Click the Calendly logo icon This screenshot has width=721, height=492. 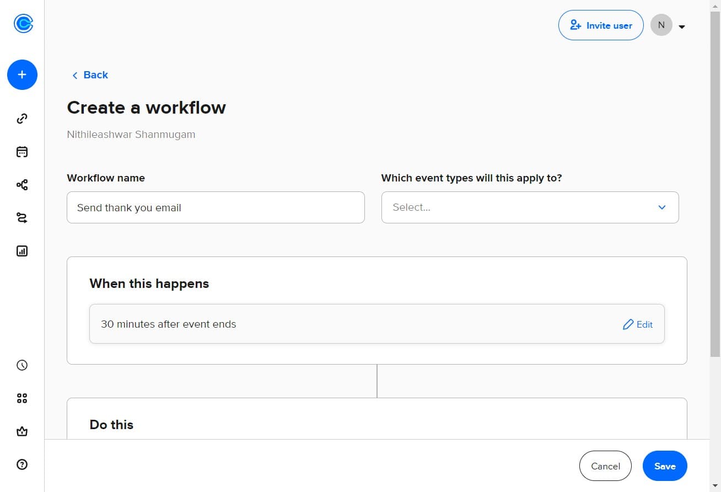click(23, 24)
